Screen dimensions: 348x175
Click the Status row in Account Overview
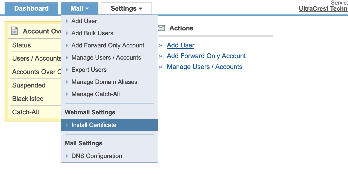pos(35,45)
